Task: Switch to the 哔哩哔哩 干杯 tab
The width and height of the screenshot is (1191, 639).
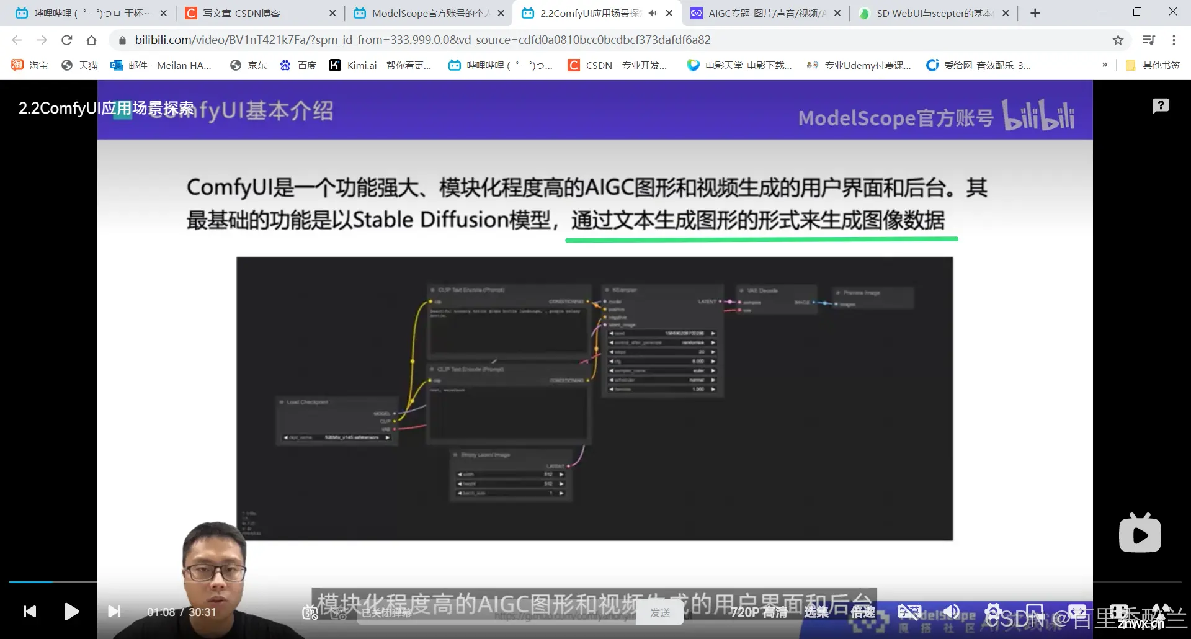Action: [x=92, y=13]
